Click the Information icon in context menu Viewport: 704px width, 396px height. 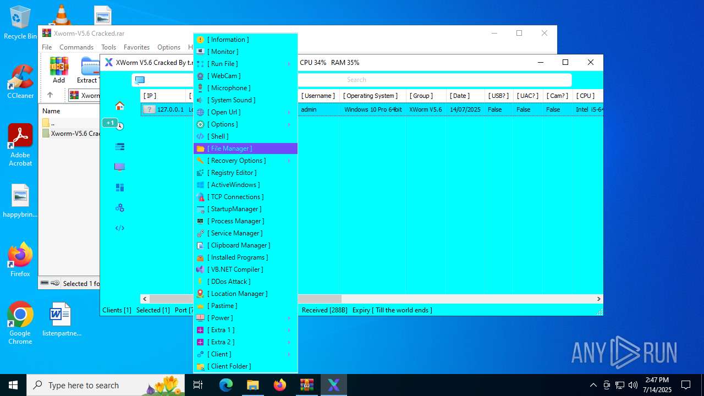pyautogui.click(x=201, y=40)
